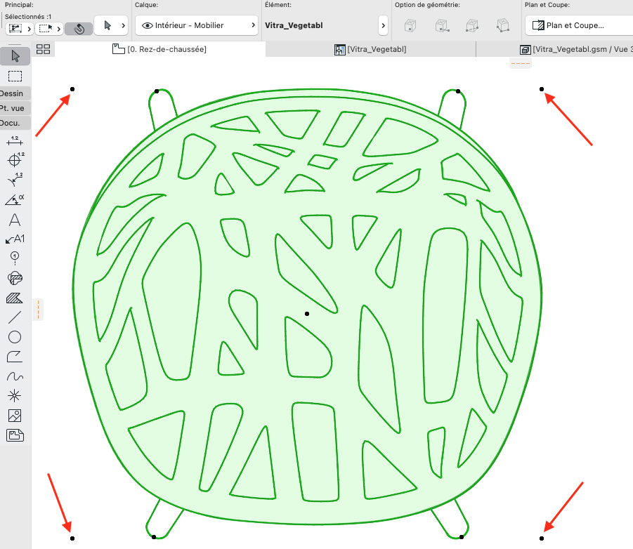Choose fourth geometry option cube icon
The height and width of the screenshot is (549, 633).
pos(502,25)
